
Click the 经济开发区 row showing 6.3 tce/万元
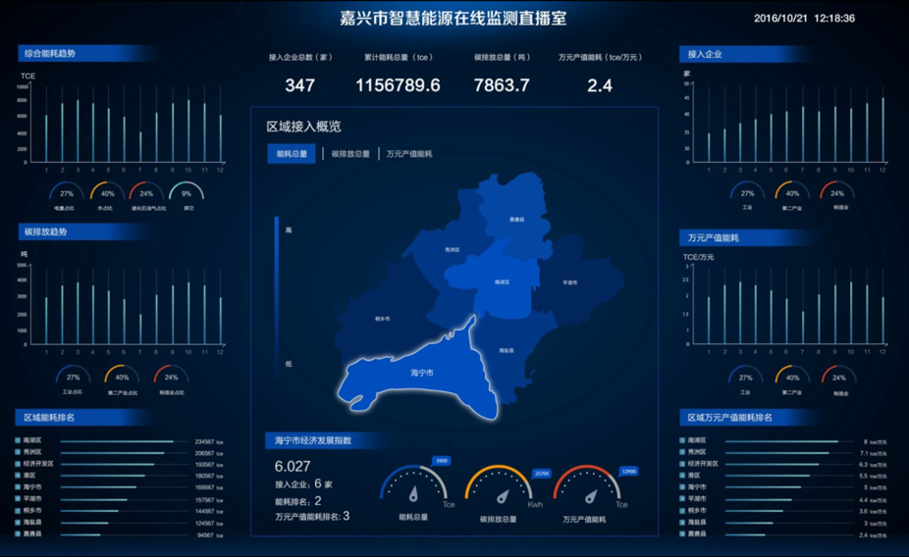tap(783, 465)
